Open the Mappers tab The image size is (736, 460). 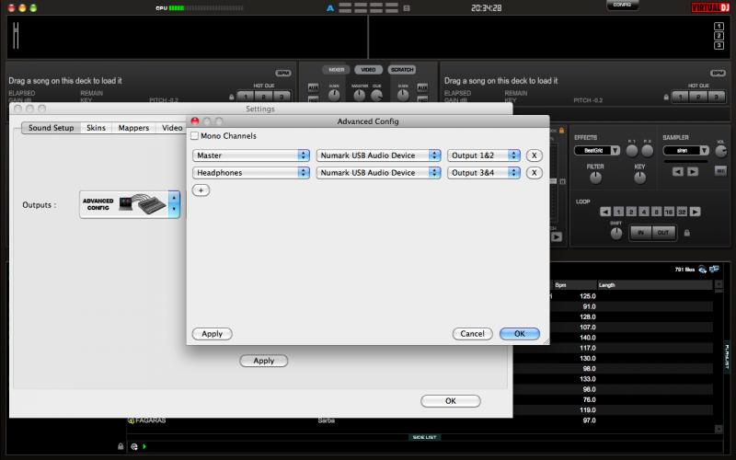click(x=133, y=128)
